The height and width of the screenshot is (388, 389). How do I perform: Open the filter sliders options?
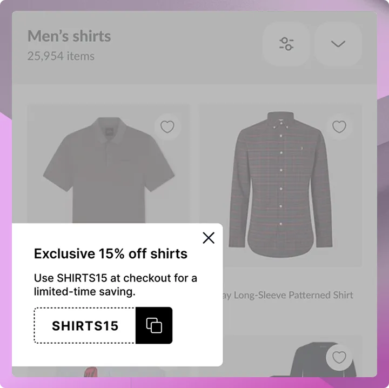coord(286,44)
